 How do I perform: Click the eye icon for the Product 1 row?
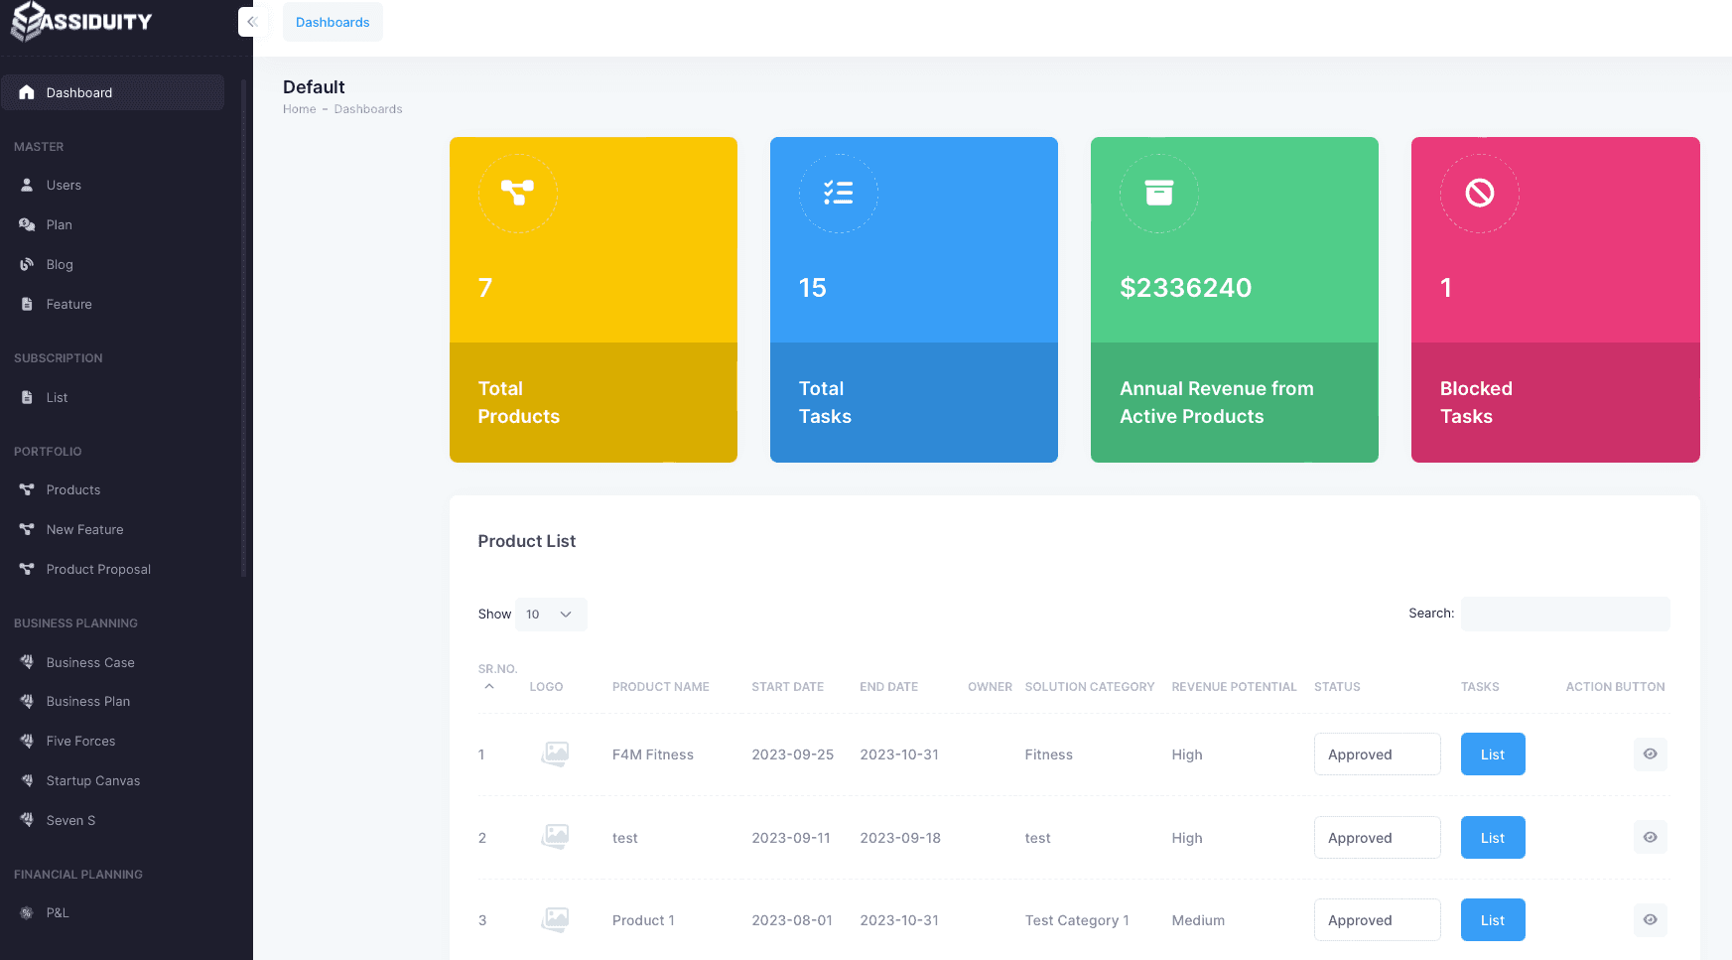pos(1650,920)
